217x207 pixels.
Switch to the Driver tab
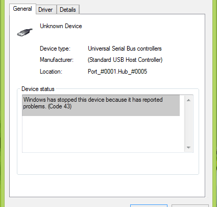(45, 10)
